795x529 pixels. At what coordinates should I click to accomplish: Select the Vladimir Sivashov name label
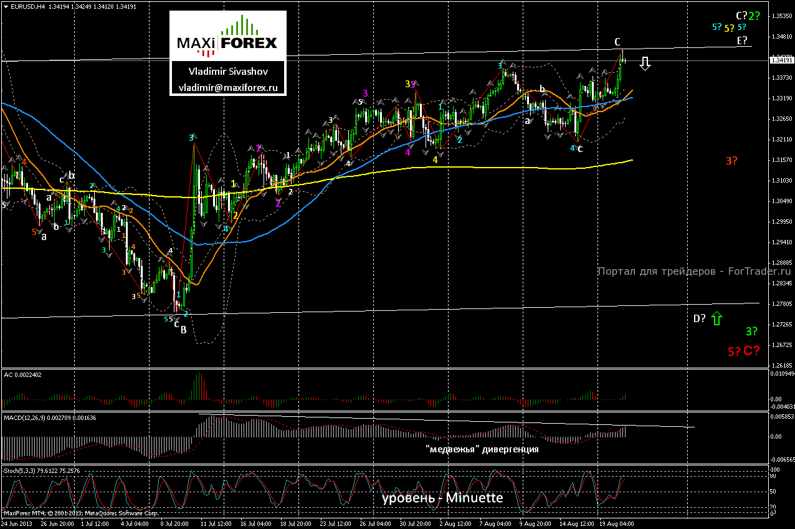coord(228,71)
